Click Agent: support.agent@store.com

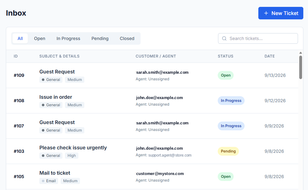163,155
